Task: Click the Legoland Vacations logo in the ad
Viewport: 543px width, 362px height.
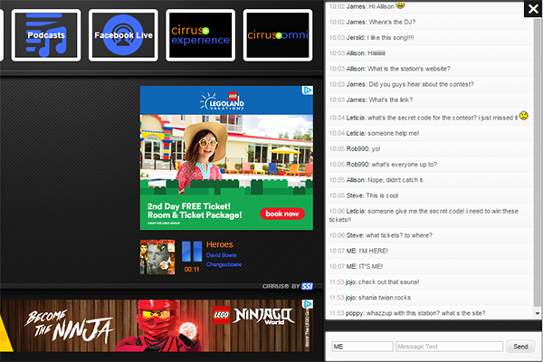Action: [x=223, y=101]
